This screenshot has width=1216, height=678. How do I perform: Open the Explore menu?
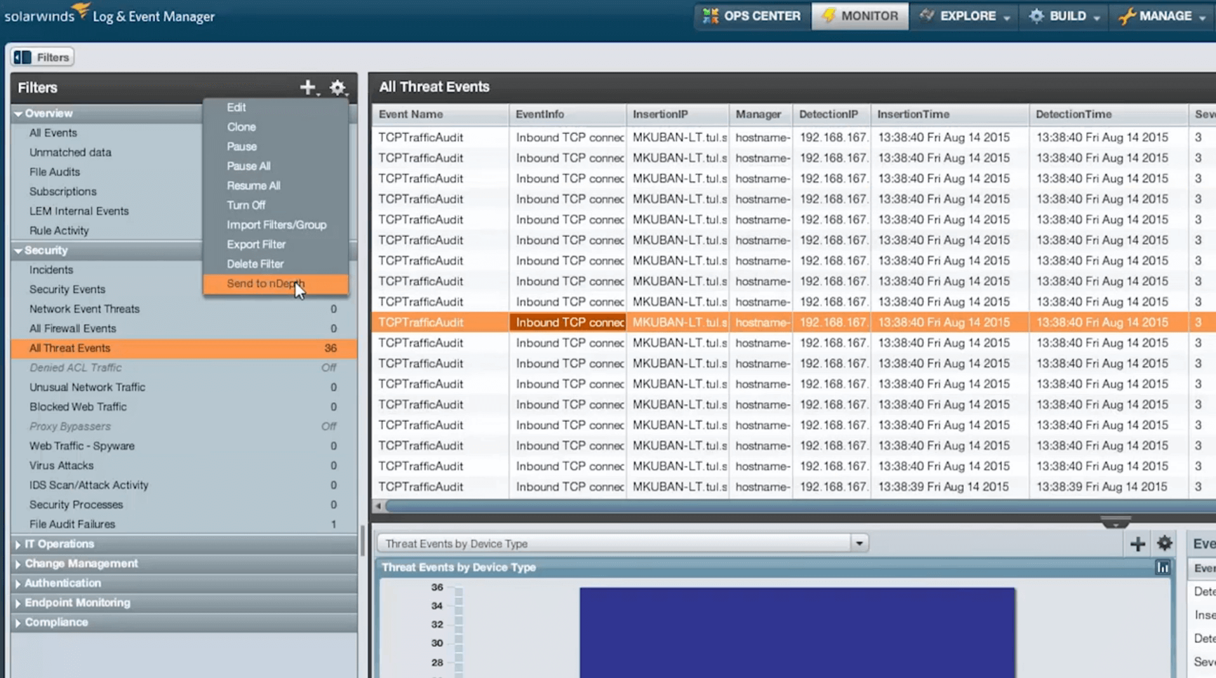point(965,16)
